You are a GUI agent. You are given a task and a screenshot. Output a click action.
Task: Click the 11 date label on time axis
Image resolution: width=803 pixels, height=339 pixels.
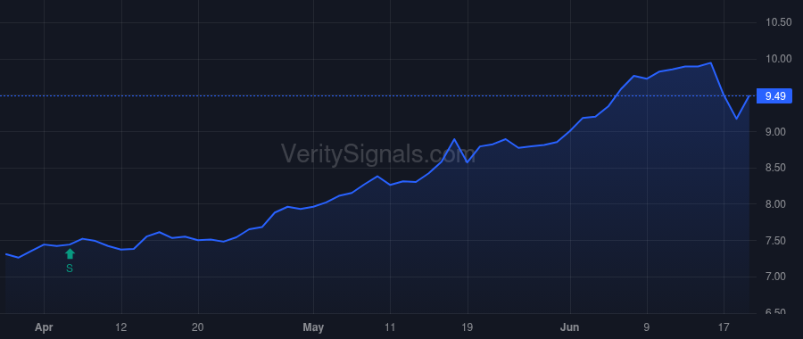pos(390,327)
